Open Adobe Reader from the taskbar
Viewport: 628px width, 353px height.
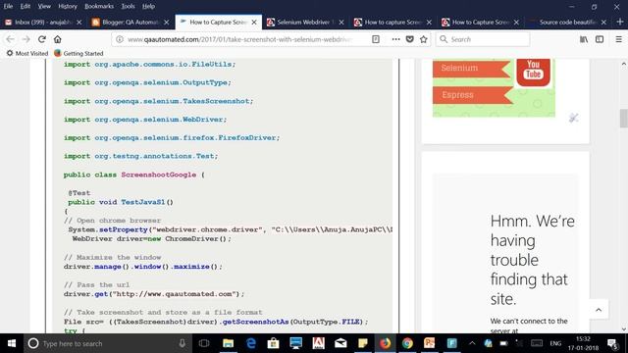tap(318, 343)
